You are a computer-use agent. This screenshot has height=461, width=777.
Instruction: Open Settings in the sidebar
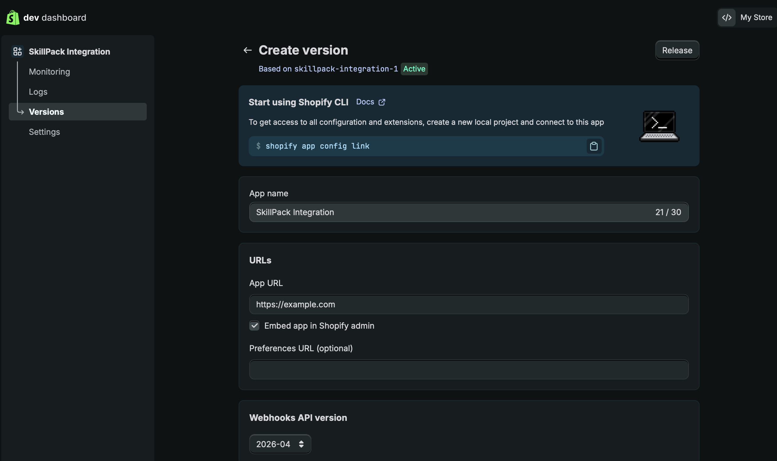(45, 132)
